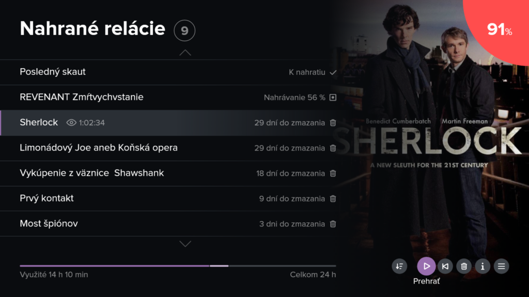Open the info icon for Sherlock
Viewport: 529px width, 297px height.
tap(483, 266)
